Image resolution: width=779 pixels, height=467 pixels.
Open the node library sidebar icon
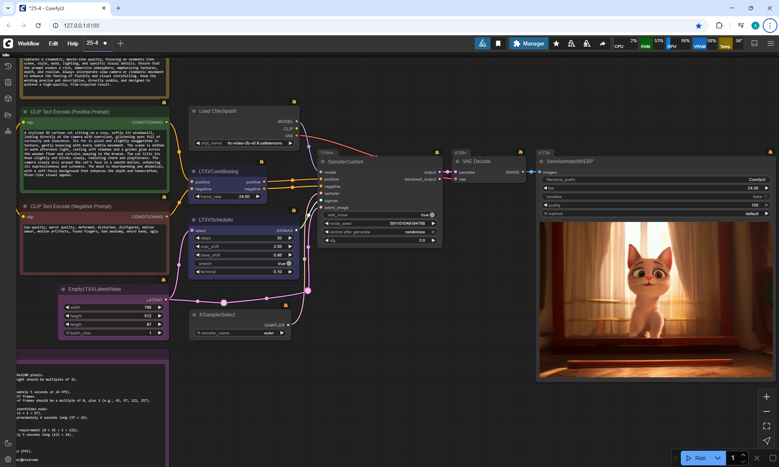click(8, 82)
